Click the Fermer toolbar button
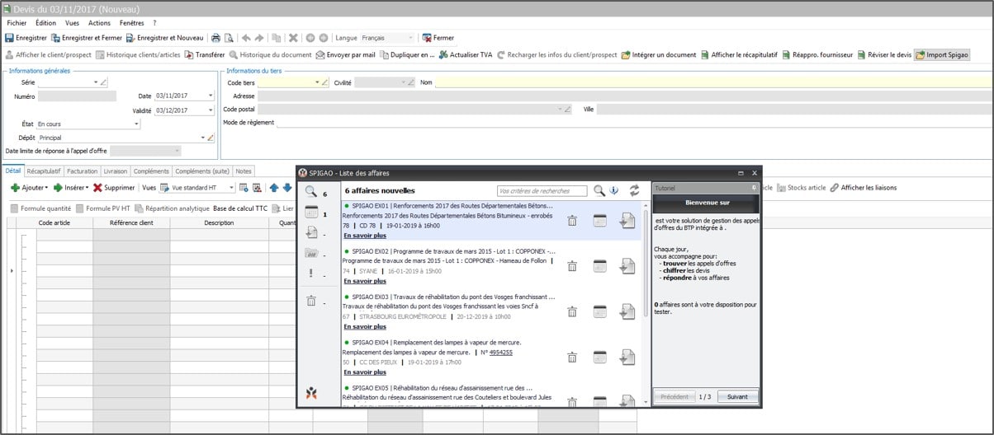 (x=438, y=38)
